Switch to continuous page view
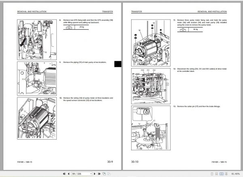The width and height of the screenshot is (243, 177). point(217,174)
